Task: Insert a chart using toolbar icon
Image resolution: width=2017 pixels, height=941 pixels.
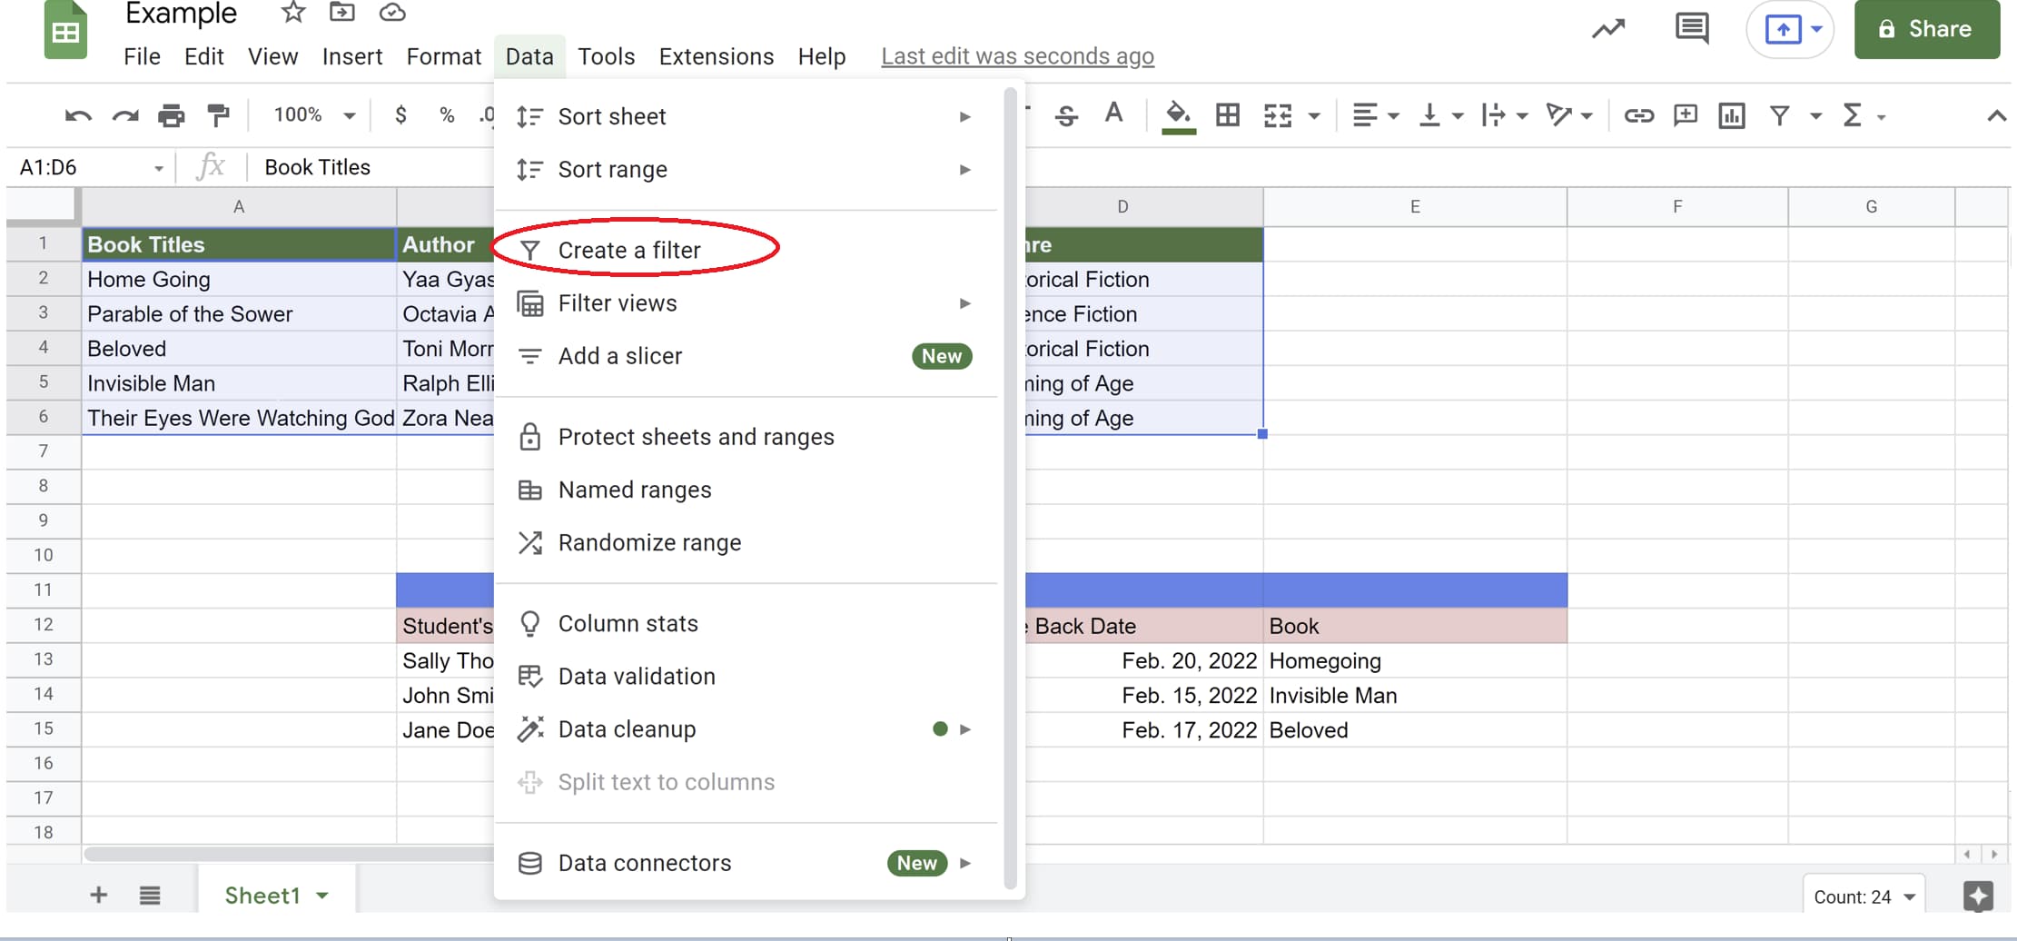Action: (1731, 115)
